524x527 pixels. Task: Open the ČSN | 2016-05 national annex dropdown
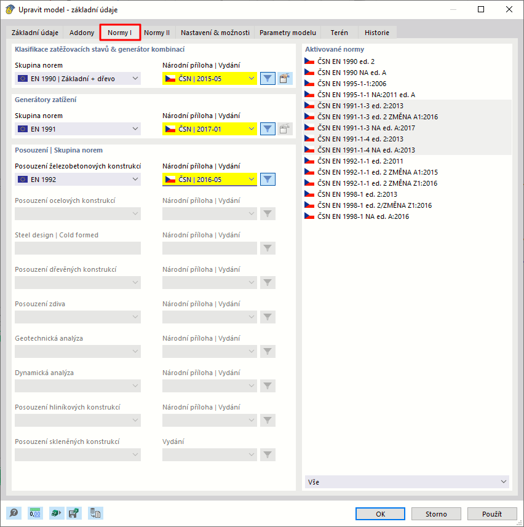click(210, 180)
